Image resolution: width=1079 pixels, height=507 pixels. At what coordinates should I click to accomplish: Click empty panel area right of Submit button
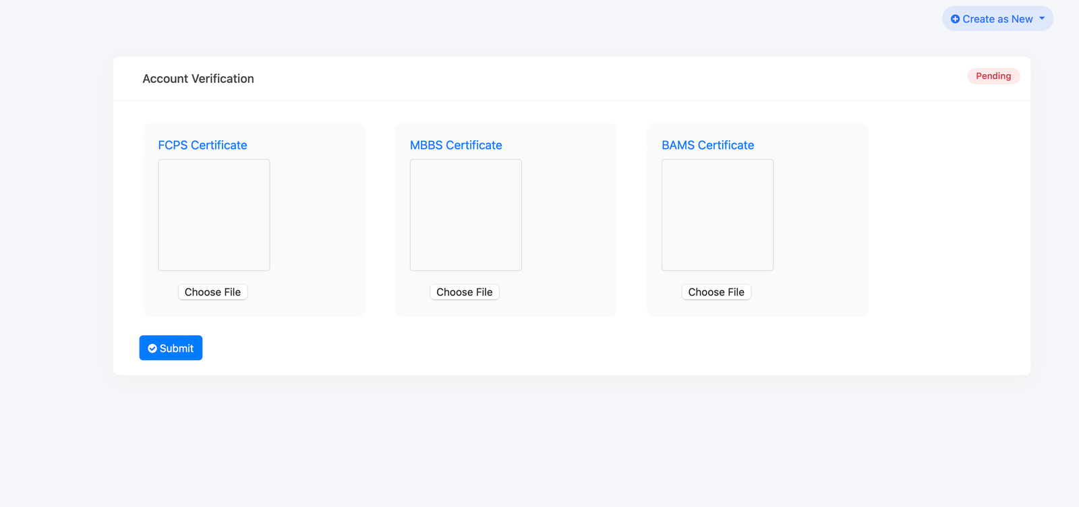click(539, 348)
